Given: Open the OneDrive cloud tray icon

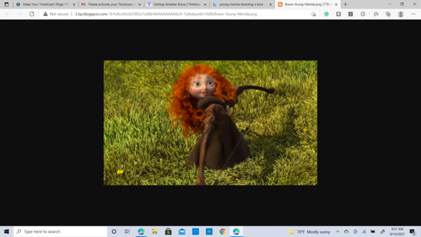Looking at the screenshot, I should click(347, 231).
